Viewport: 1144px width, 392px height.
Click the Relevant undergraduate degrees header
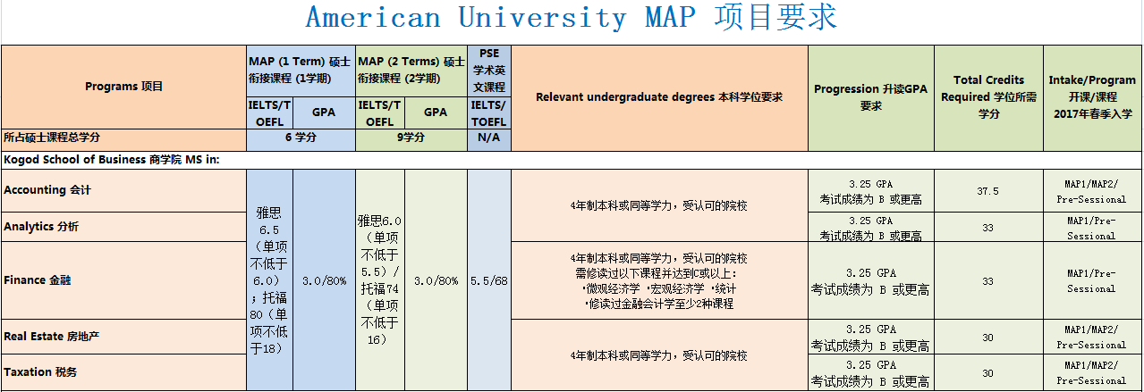pos(659,97)
